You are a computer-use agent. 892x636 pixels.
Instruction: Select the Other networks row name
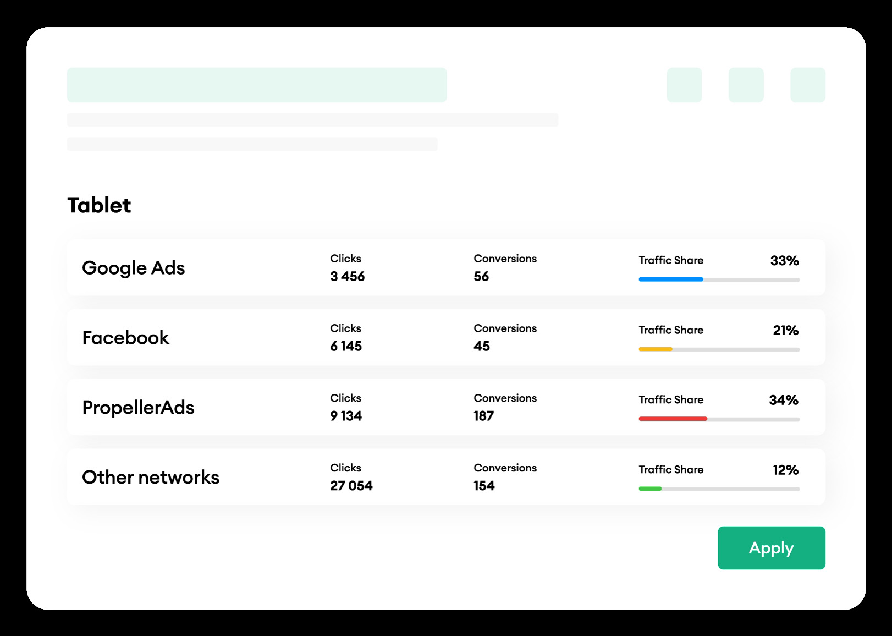click(151, 477)
